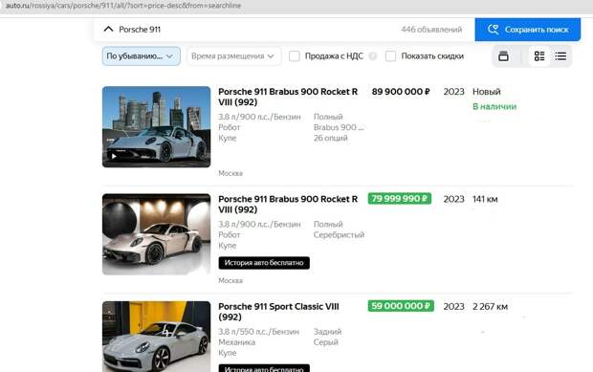Enable the Продажа с НДС checkbox
Screen dimensions: 593x372
click(x=295, y=56)
